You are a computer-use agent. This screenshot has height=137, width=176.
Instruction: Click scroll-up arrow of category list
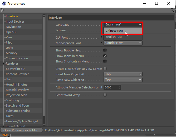click(x=44, y=16)
